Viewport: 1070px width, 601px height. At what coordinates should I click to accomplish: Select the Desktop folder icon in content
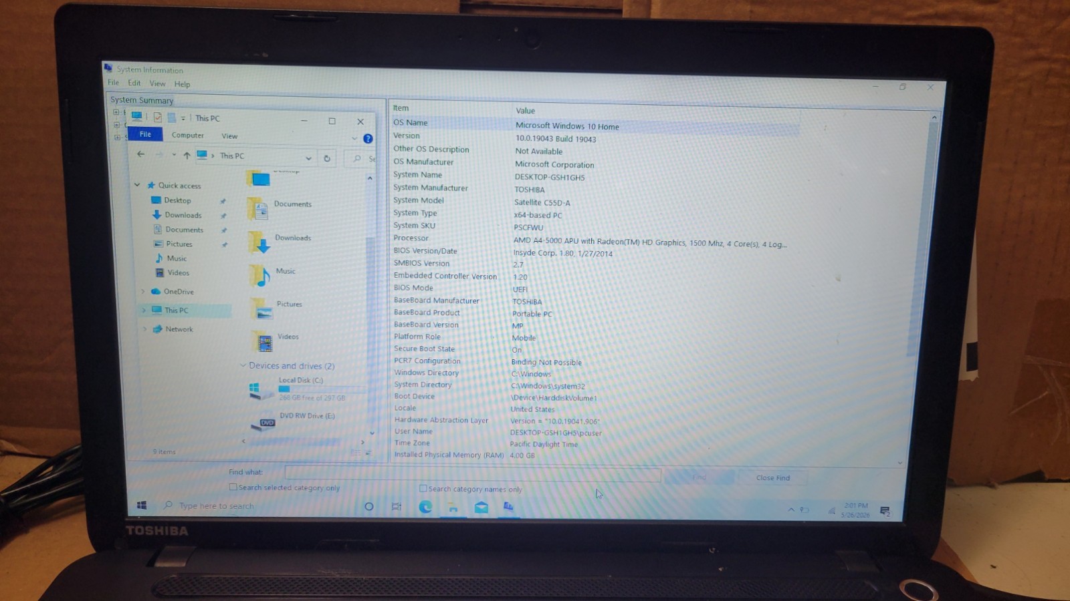coord(258,178)
